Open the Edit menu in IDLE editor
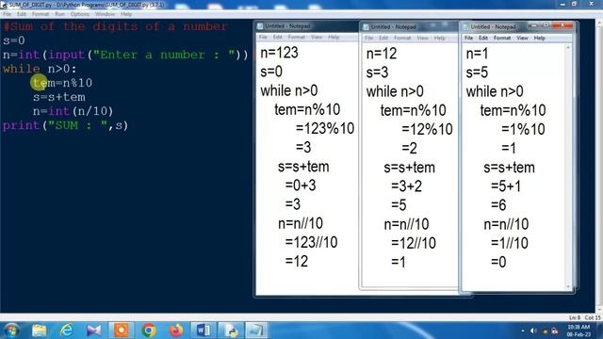 22,14
